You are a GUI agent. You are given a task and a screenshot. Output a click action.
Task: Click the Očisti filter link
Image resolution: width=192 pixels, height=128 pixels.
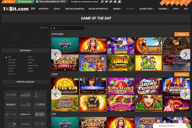click(x=43, y=28)
